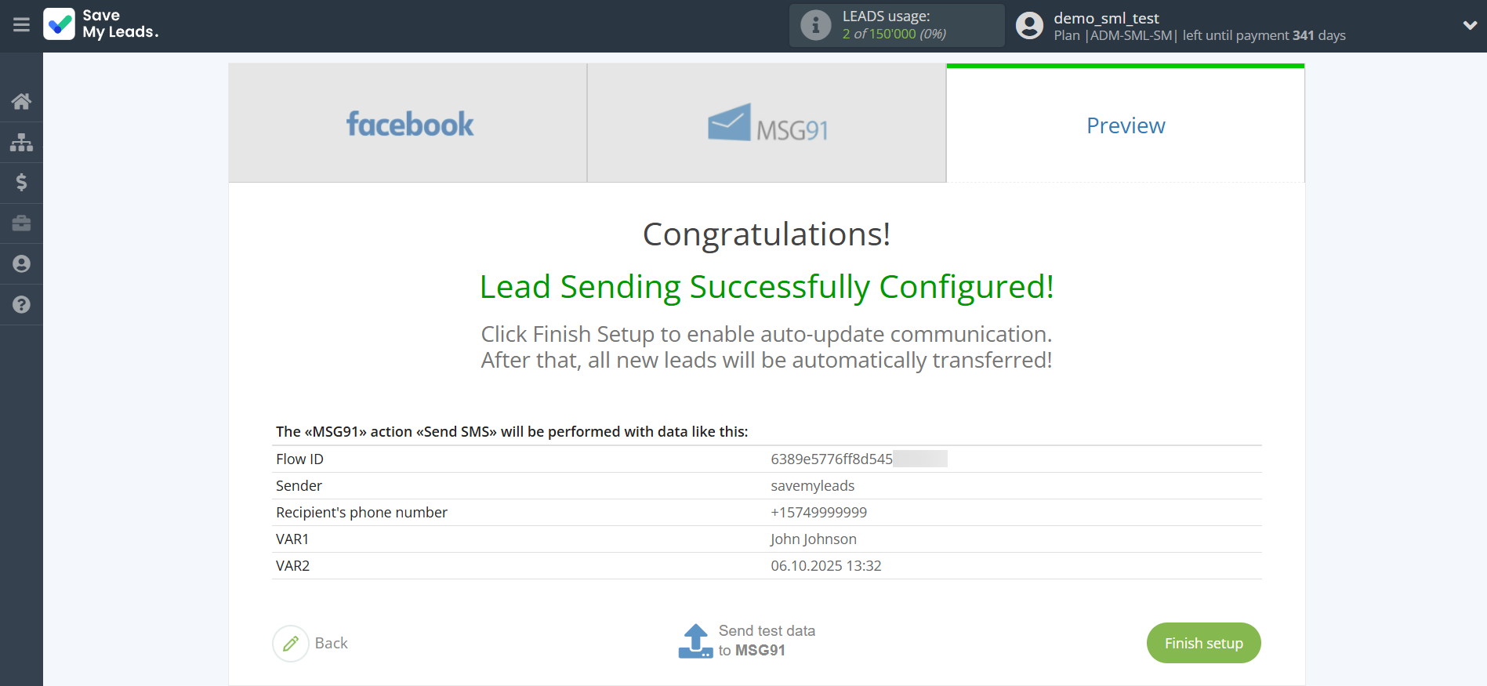Click the dollar billing icon in sidebar
This screenshot has width=1487, height=686.
point(21,183)
